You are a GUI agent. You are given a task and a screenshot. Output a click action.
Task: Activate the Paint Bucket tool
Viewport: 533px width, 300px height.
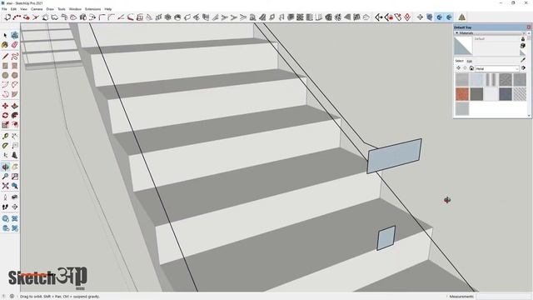[x=5, y=45]
